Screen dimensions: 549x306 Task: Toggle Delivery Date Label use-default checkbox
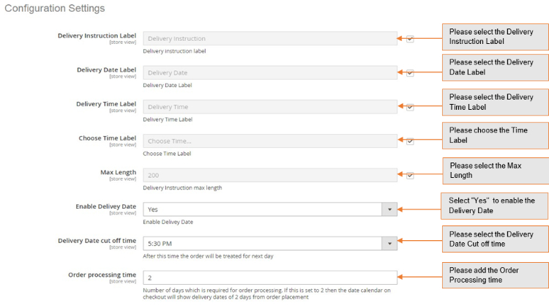pos(410,73)
